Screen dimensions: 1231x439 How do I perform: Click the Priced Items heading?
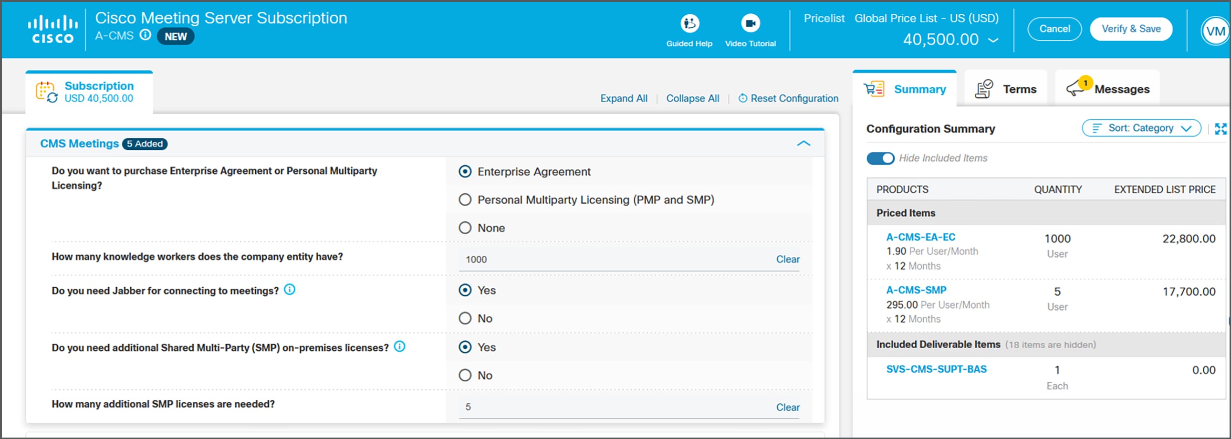pos(906,213)
